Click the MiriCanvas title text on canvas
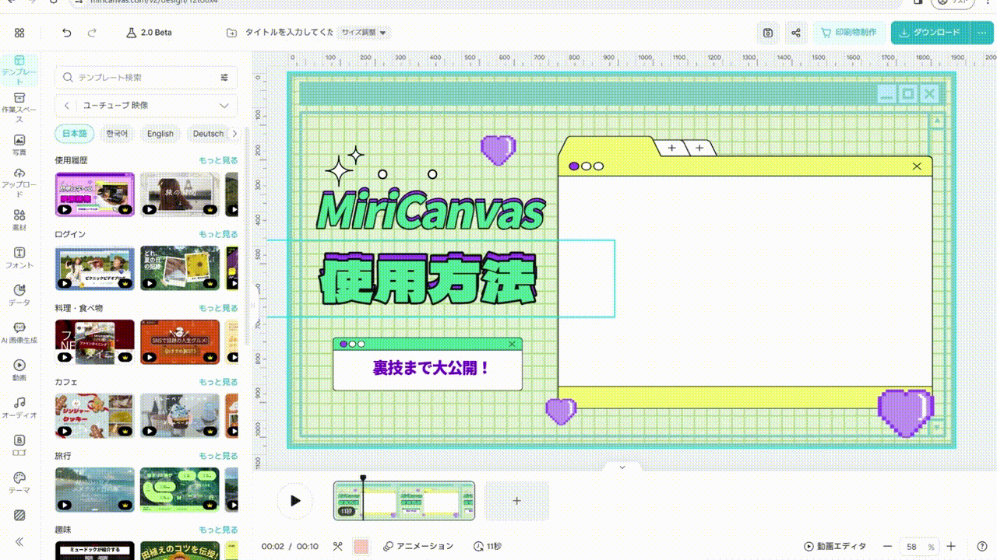This screenshot has height=560, width=997. pyautogui.click(x=430, y=211)
